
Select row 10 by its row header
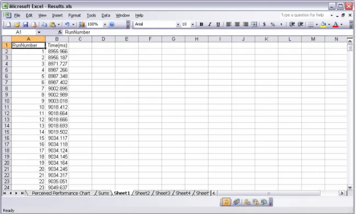click(x=7, y=101)
